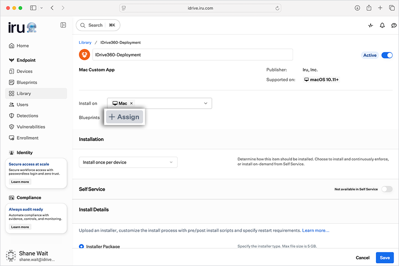Click Secure access at scale heading
Screen dimensions: 399x266
29,164
